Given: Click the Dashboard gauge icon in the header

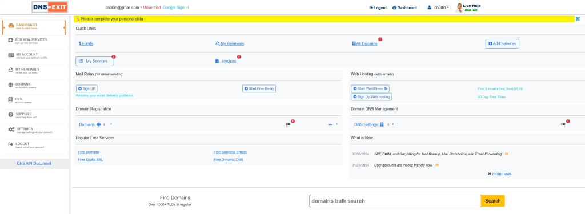Looking at the screenshot, I should 394,7.
